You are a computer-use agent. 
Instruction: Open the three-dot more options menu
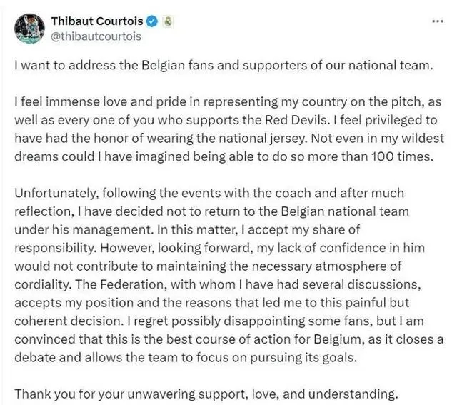point(438,21)
